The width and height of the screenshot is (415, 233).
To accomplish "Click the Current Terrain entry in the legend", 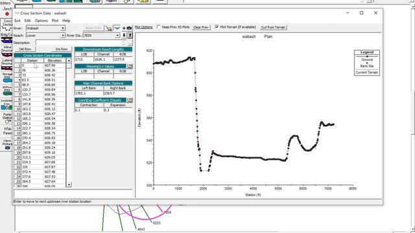I will (x=367, y=72).
